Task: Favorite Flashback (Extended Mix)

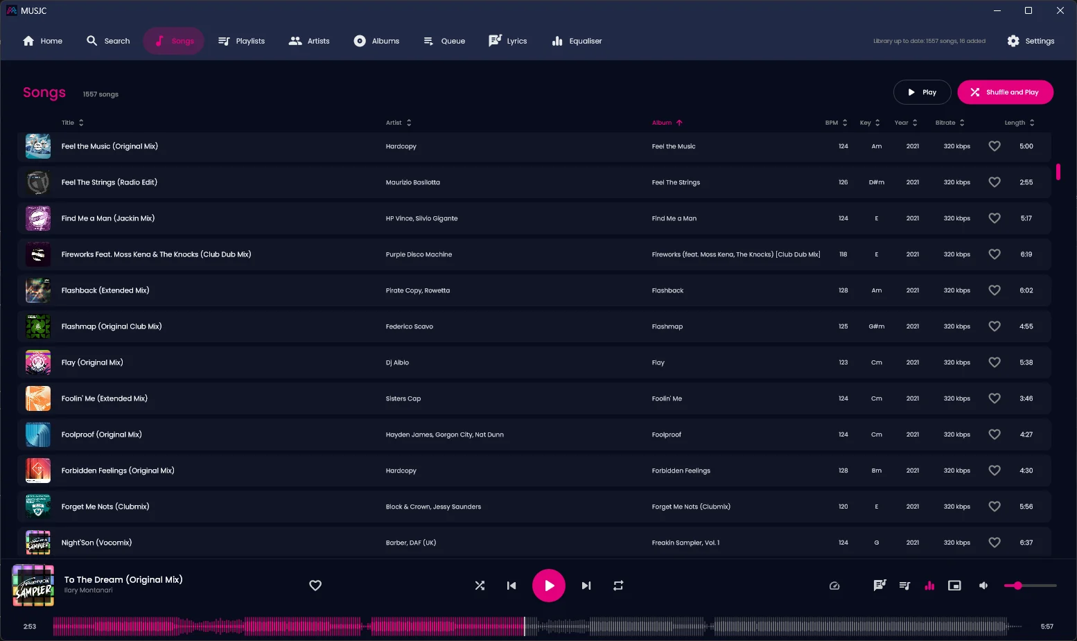Action: click(995, 290)
